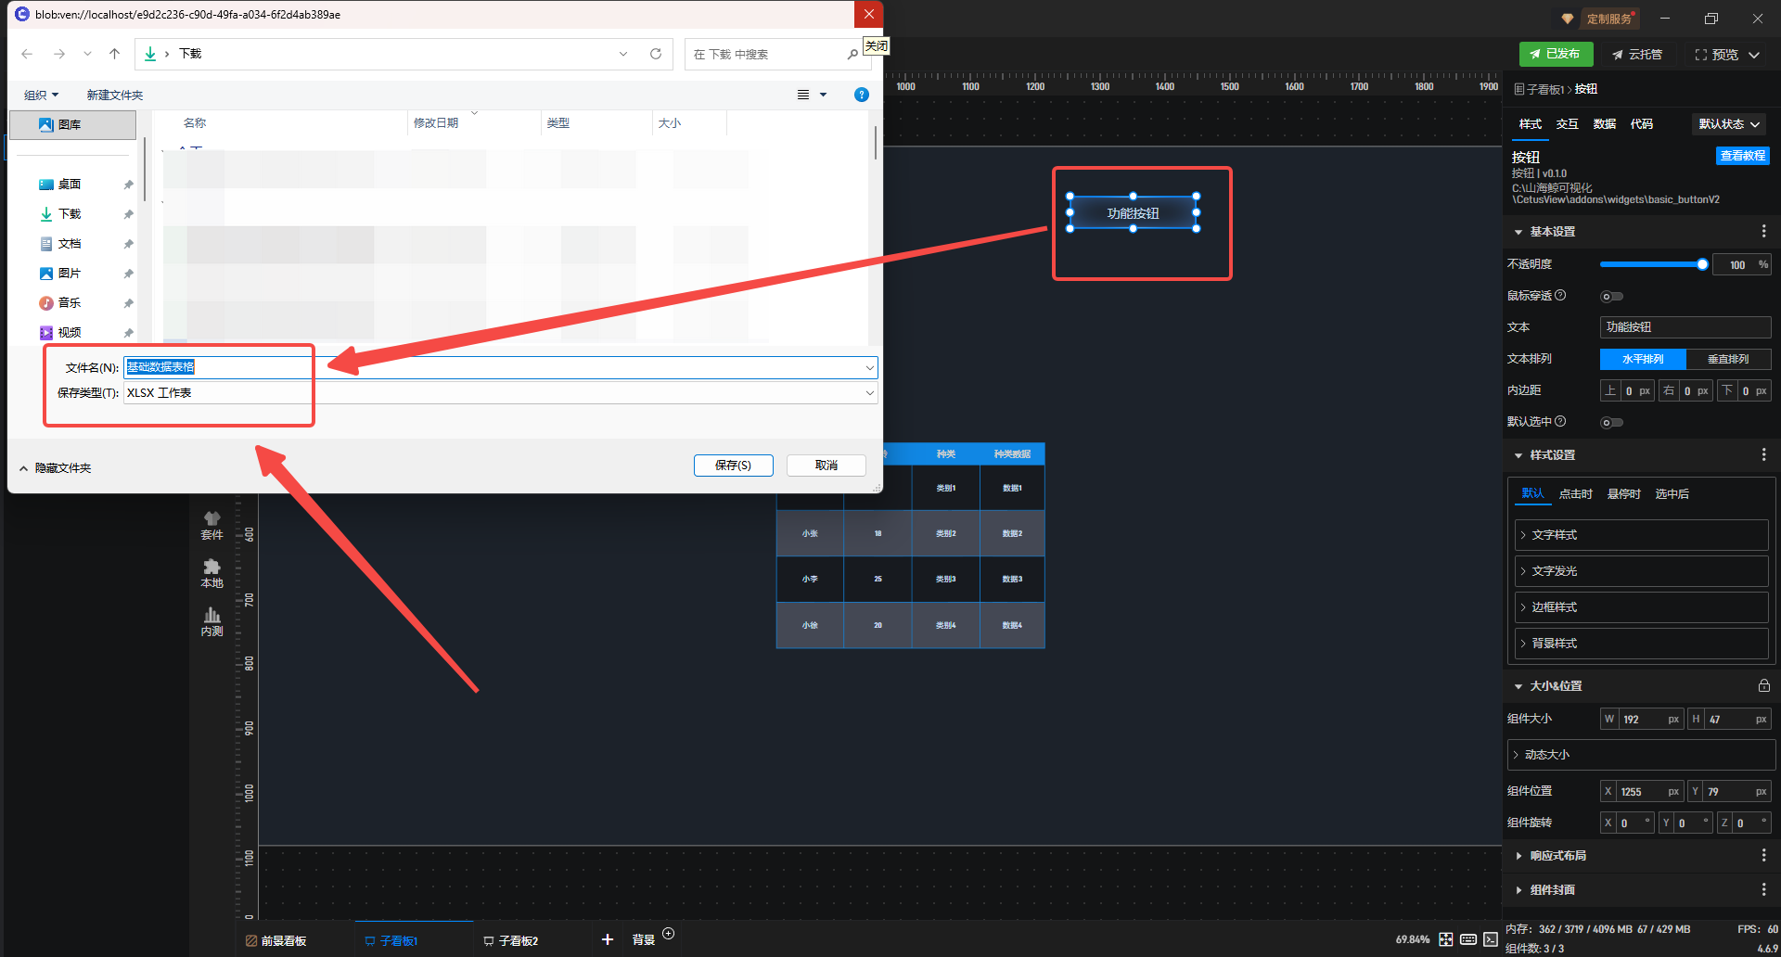Toggle the 默认选中 switch
The height and width of the screenshot is (957, 1781).
click(x=1611, y=423)
